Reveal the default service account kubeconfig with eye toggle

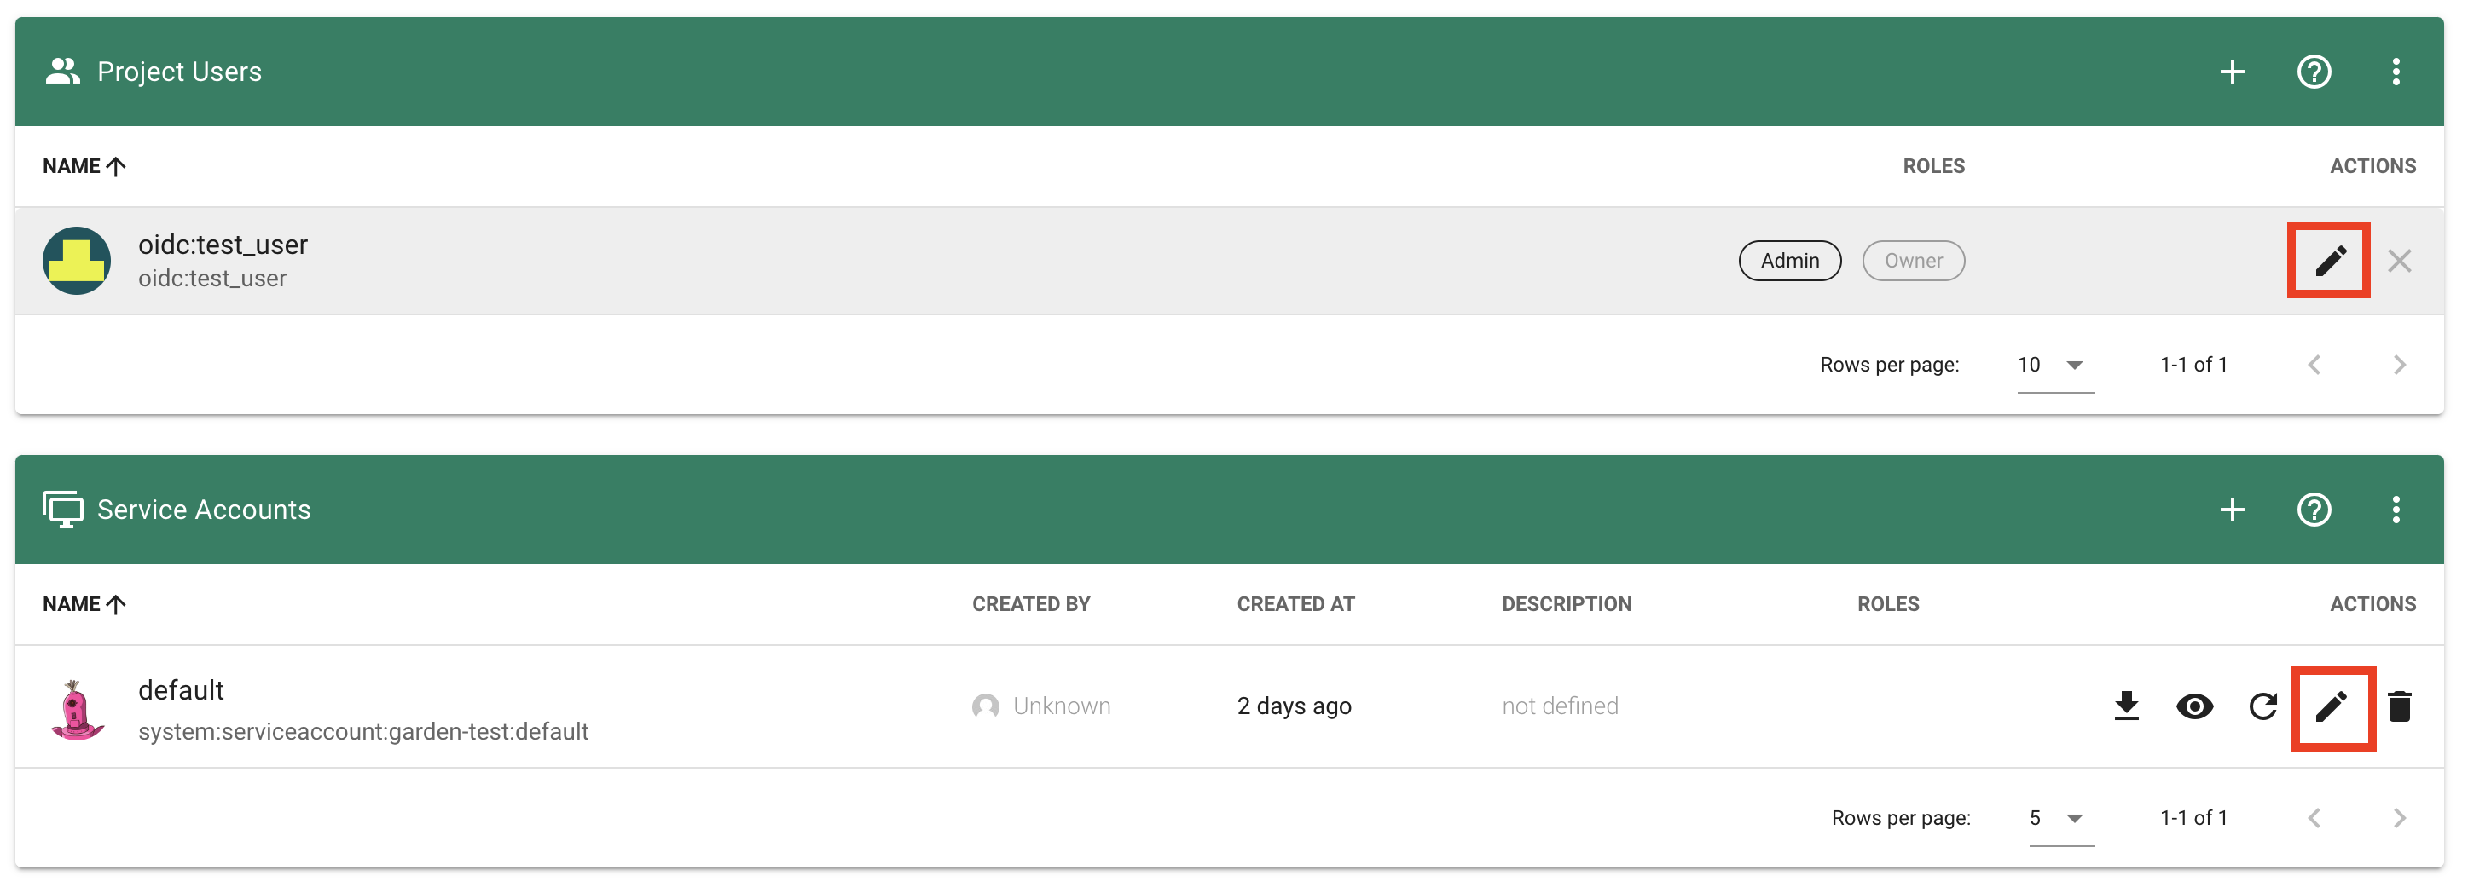(x=2195, y=706)
